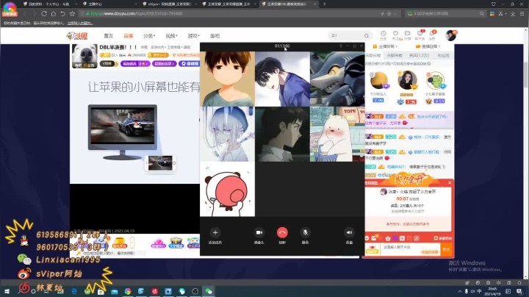This screenshot has height=297, width=529.
Task: Click the orange 开火 send button
Action: [446, 249]
